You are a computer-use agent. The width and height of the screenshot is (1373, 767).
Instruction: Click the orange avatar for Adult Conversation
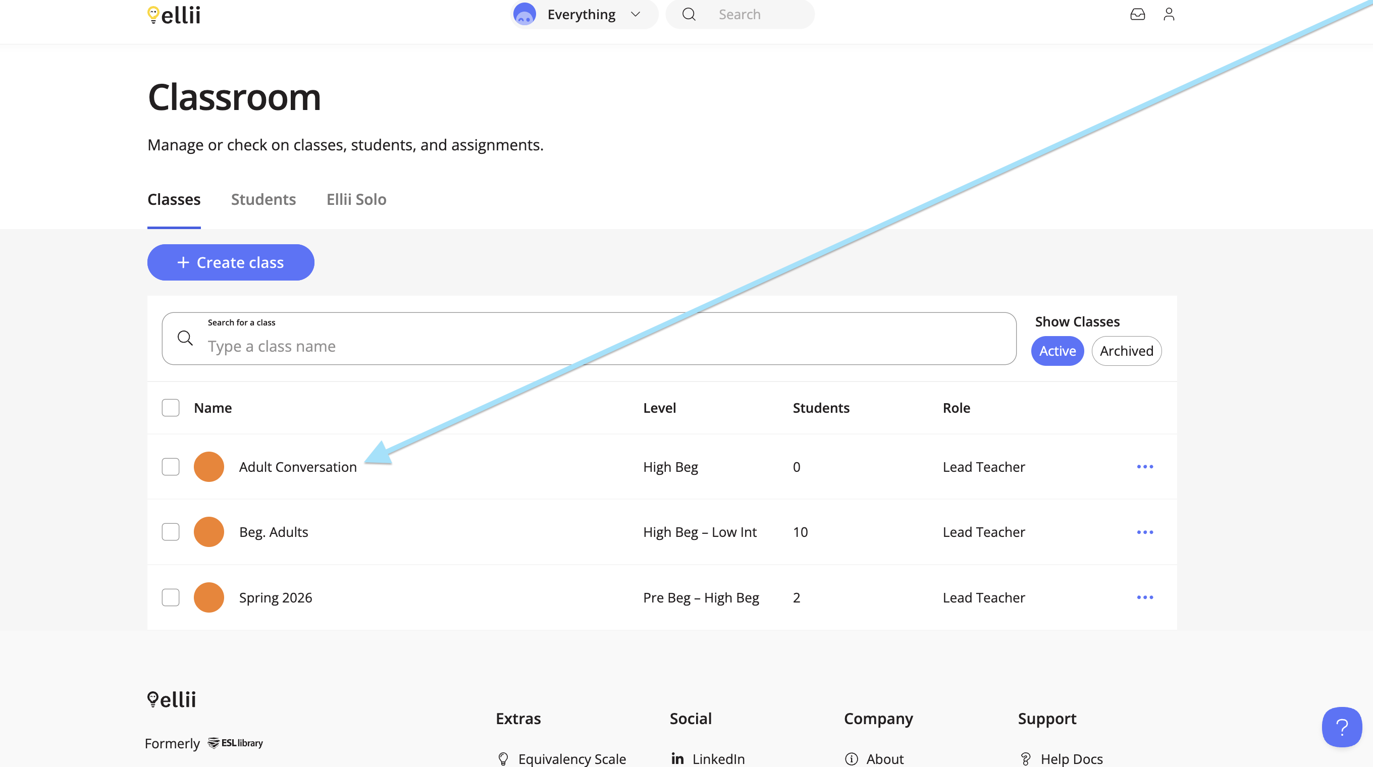pyautogui.click(x=209, y=467)
